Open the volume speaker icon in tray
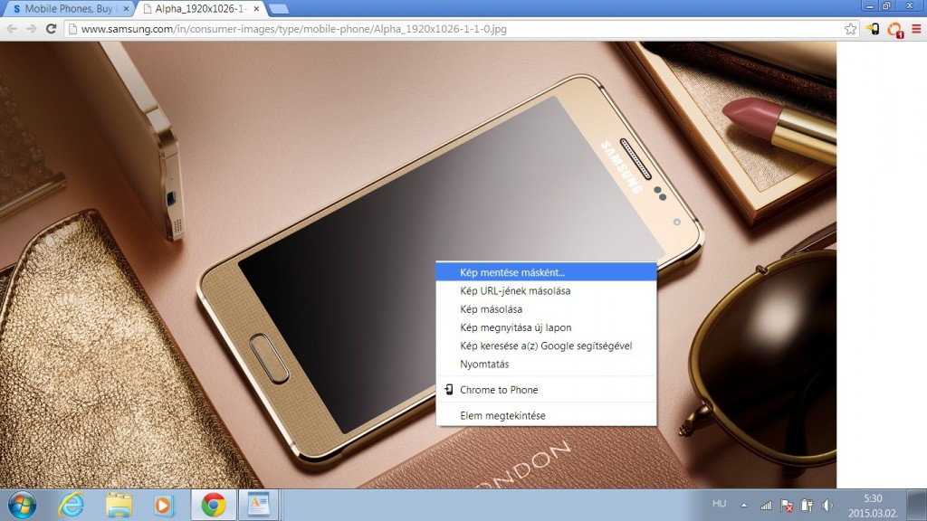Screen dimensions: 927x521 coord(827,505)
